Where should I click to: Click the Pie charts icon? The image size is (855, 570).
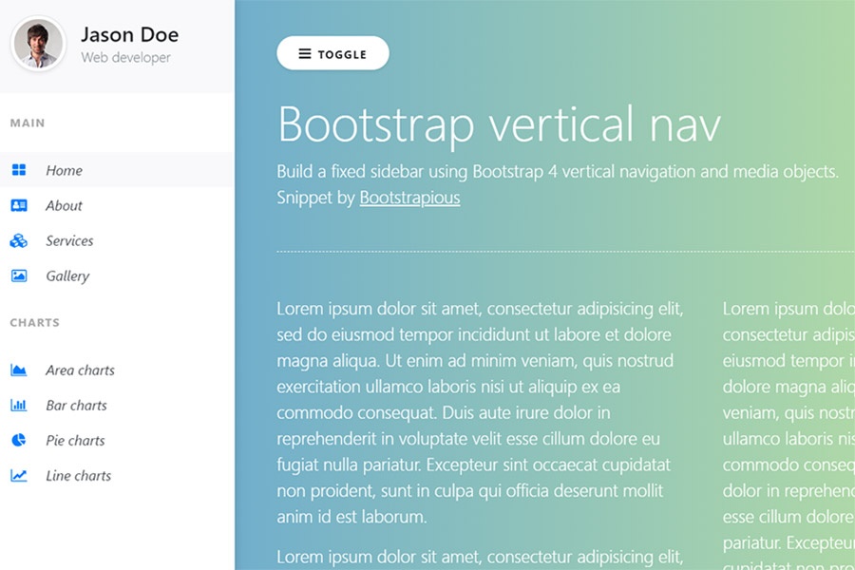coord(19,440)
